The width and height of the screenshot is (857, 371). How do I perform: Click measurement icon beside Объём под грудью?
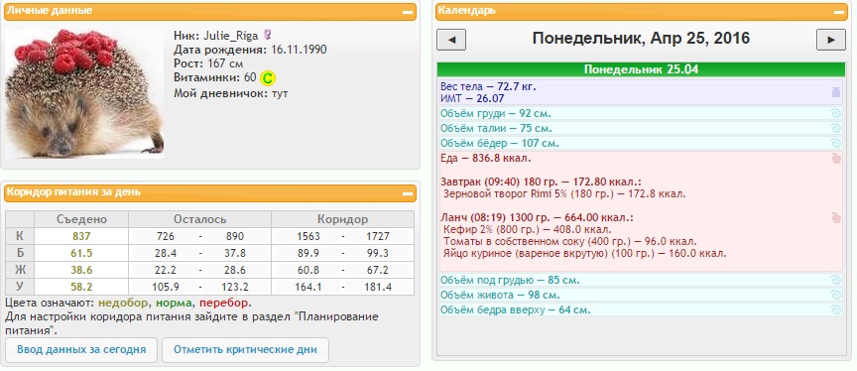pos(836,281)
